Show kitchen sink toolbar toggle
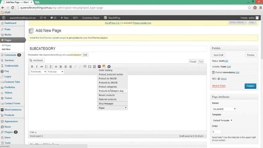The width and height of the screenshot is (263, 148). (95, 67)
